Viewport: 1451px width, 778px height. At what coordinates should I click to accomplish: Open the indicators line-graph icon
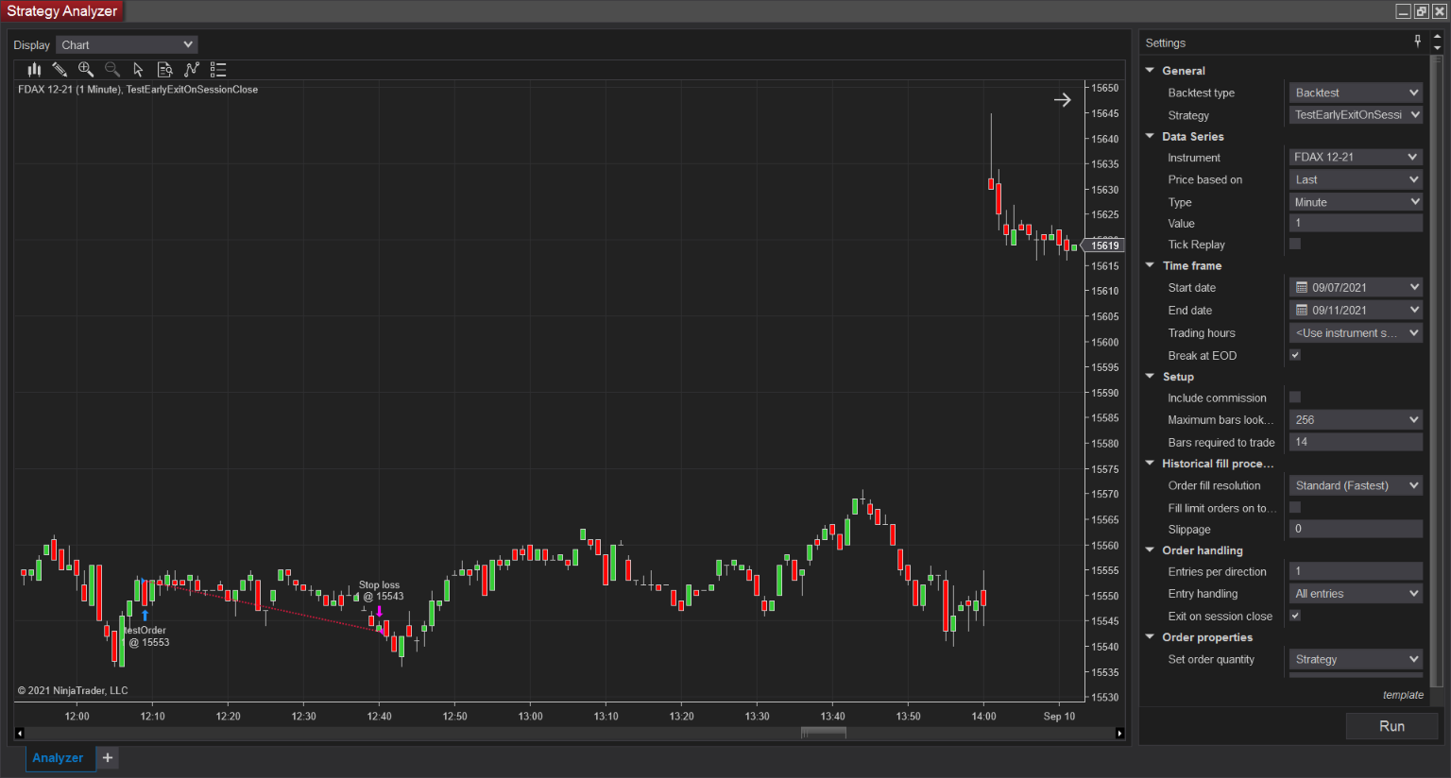192,69
